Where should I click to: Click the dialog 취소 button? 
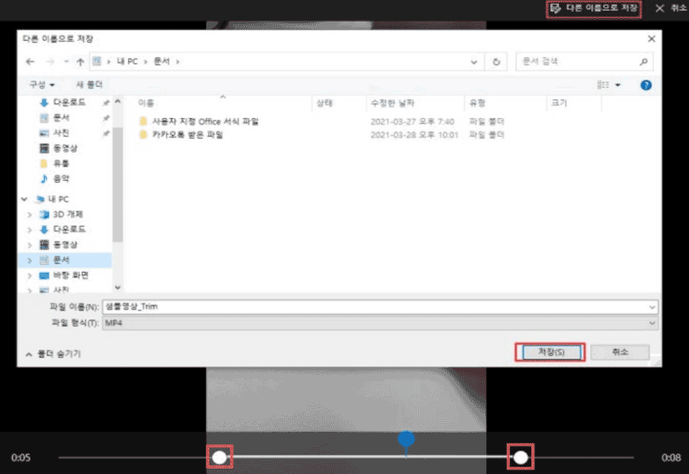pyautogui.click(x=620, y=352)
